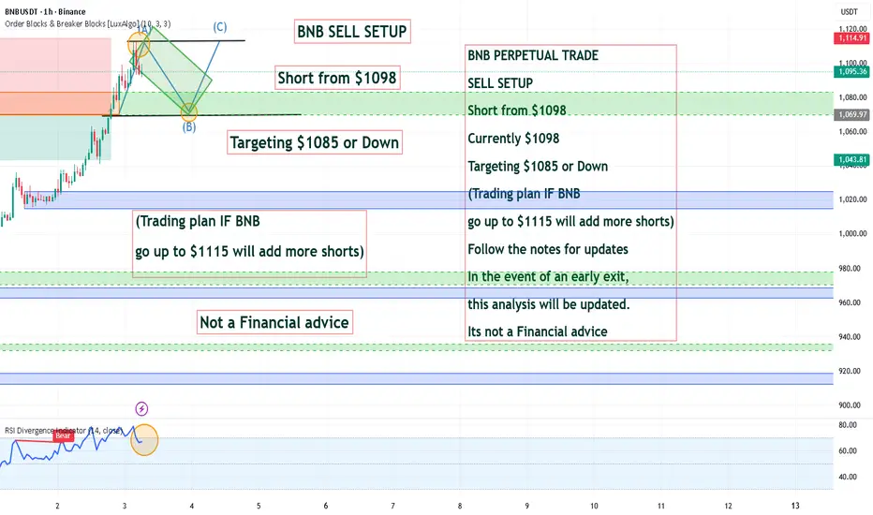Click the green 1,043.81 price label
Viewport: 873px width, 515px height.
(851, 159)
